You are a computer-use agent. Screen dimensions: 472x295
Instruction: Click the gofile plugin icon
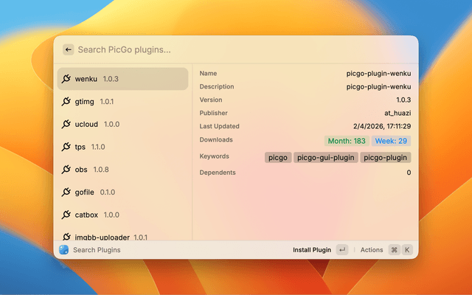coord(66,192)
